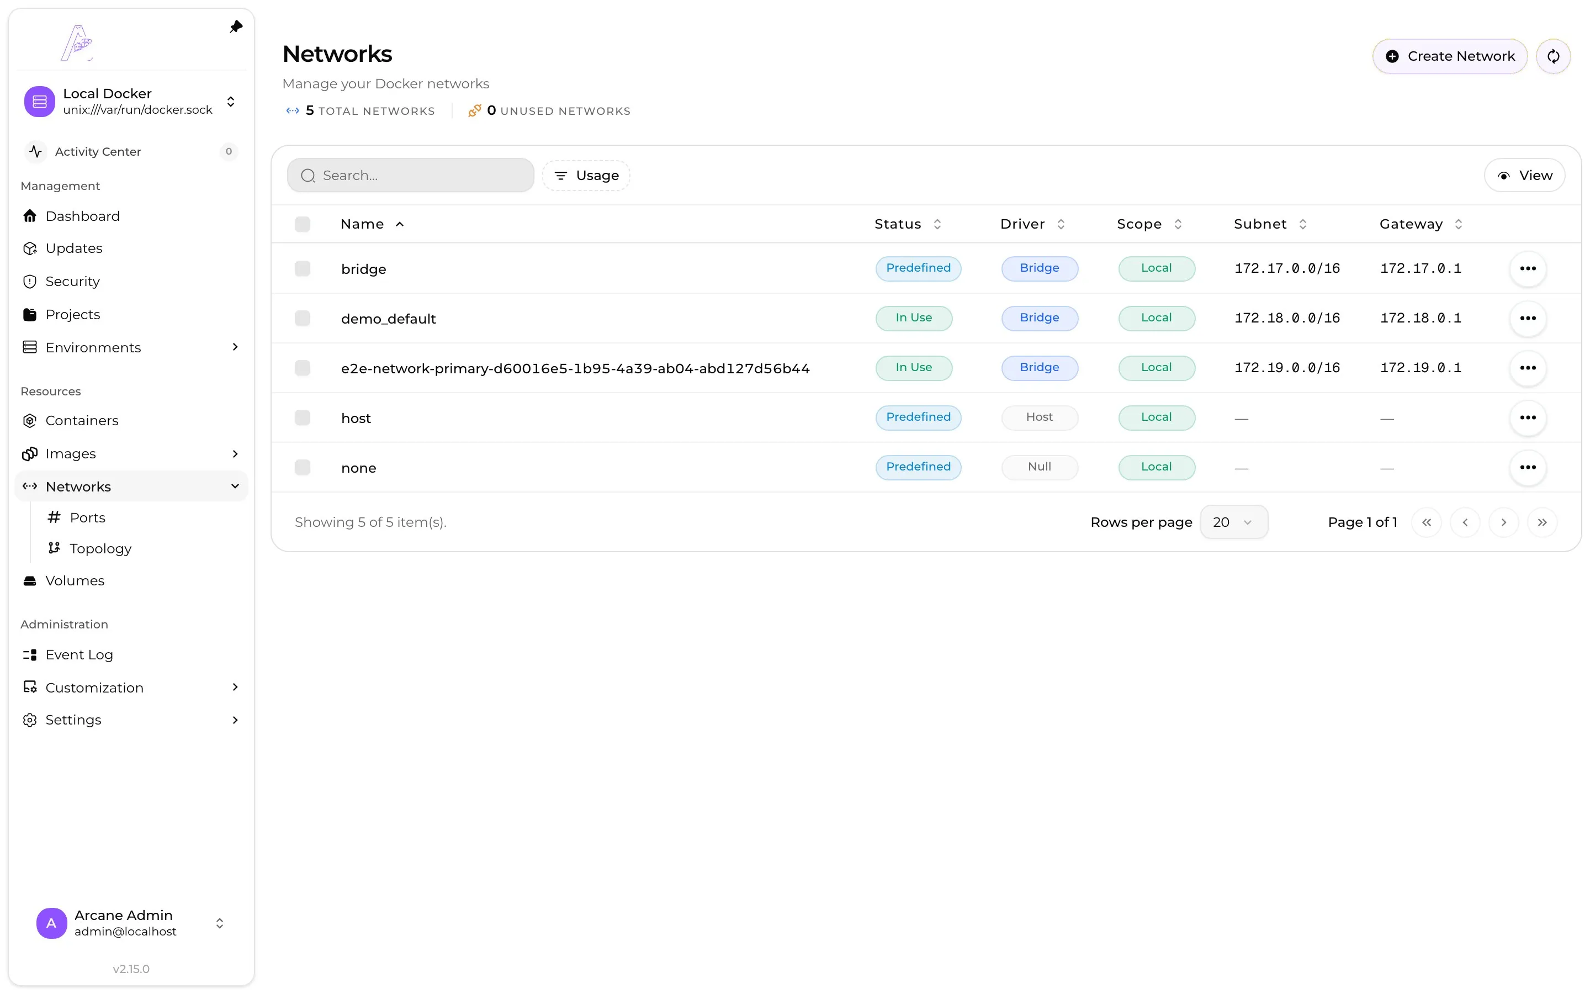Open the Security page
Screen dimensions: 1590x994
click(131, 282)
